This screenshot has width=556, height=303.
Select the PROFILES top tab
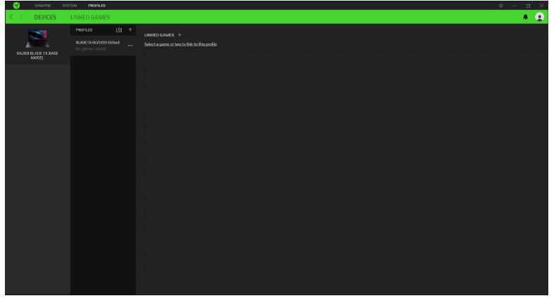[x=97, y=6]
